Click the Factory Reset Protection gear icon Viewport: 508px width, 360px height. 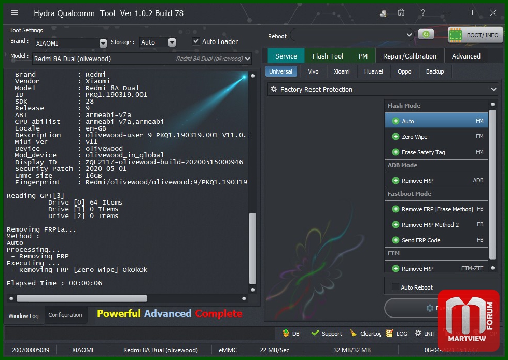(x=274, y=89)
